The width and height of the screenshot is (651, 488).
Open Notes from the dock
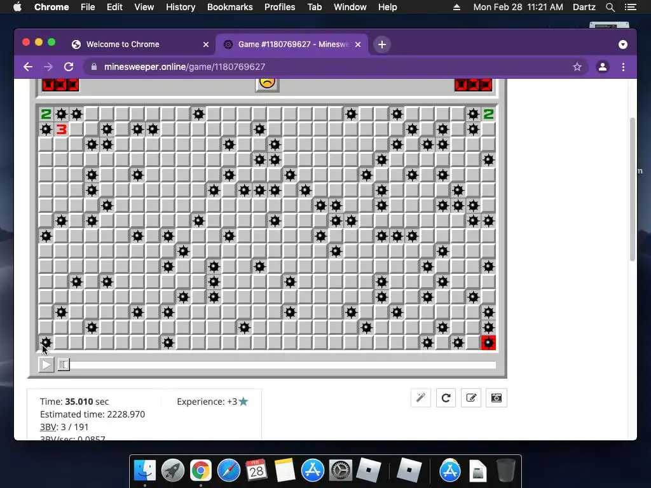pyautogui.click(x=284, y=471)
